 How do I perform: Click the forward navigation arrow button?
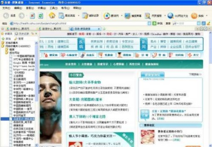point(22,15)
